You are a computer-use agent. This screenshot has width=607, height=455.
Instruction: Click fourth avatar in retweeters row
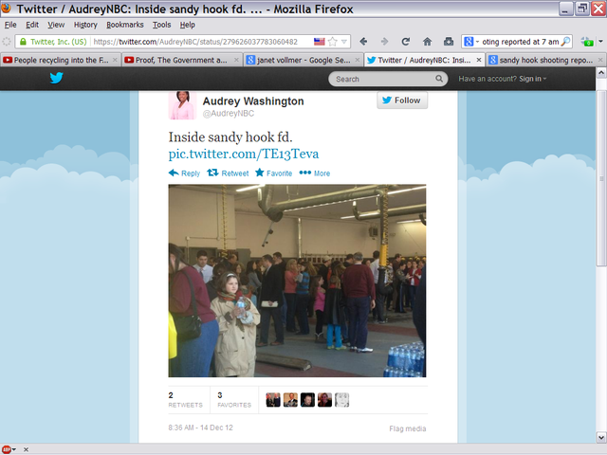click(x=324, y=400)
